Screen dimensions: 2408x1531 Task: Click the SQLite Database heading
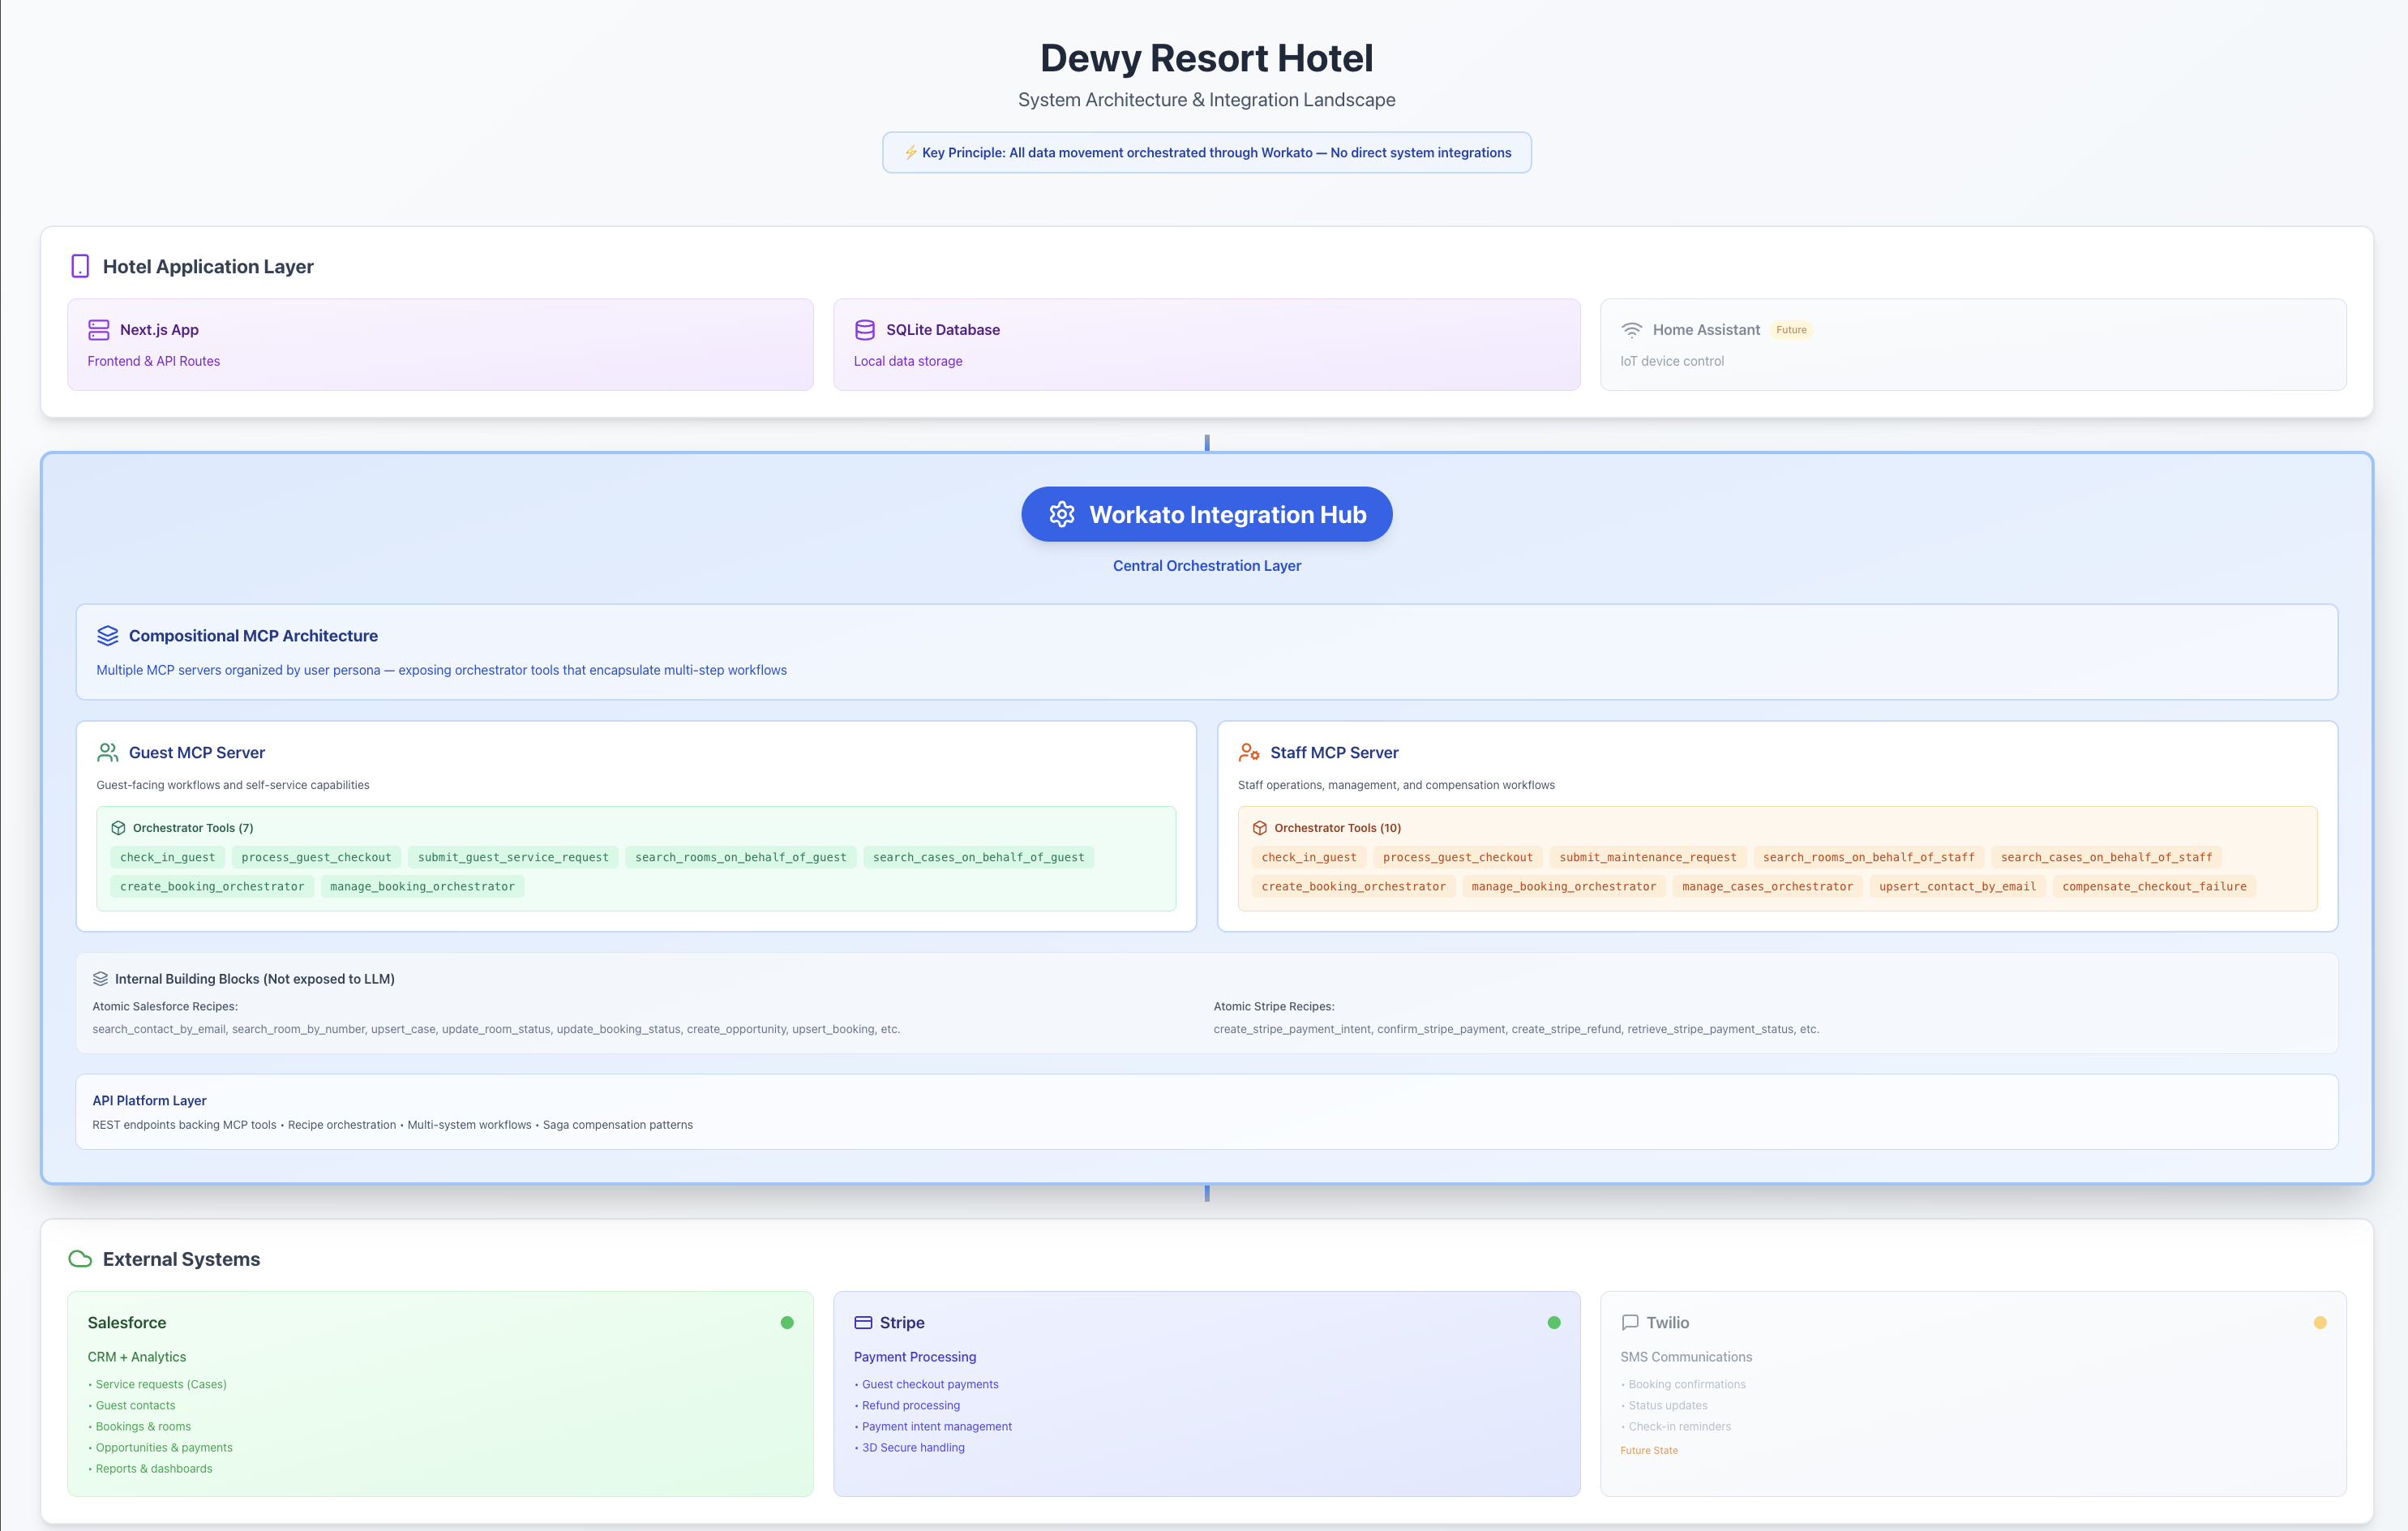point(943,330)
